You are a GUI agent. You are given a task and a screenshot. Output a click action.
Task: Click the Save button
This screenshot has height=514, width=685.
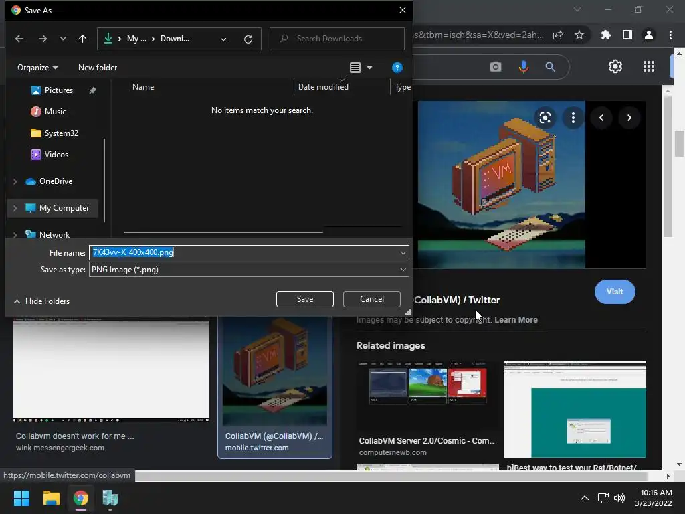[x=305, y=299]
